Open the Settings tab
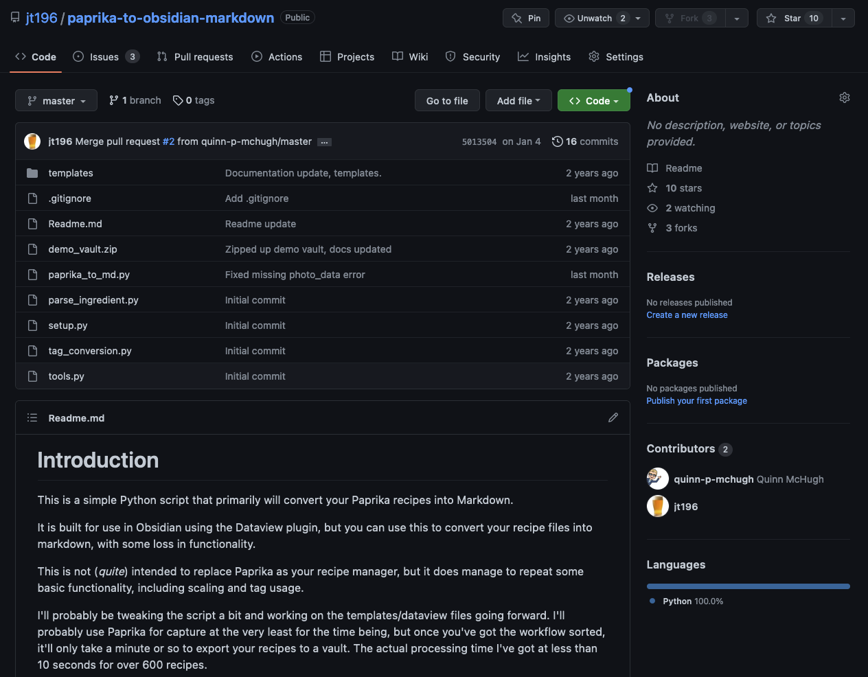The image size is (868, 677). click(616, 57)
